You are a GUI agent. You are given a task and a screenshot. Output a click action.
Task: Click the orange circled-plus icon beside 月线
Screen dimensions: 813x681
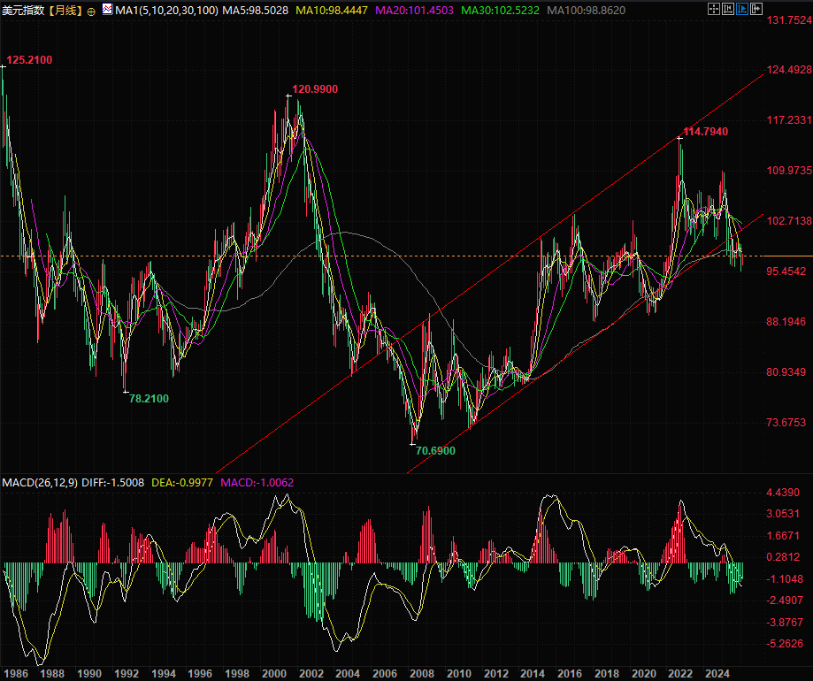(x=91, y=11)
